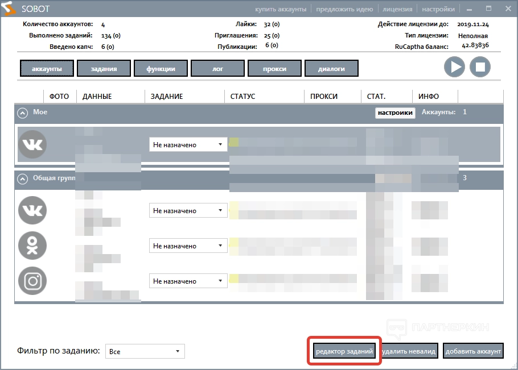
Task: Click the Odnoklassniki account icon
Action: coord(32,246)
